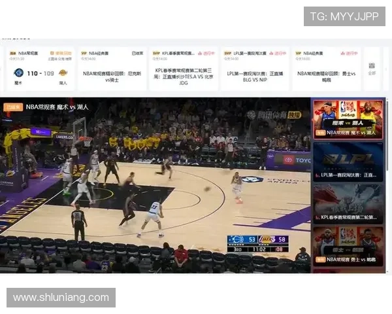Open the 尼克斯vs骑士 NBA replay card
The width and height of the screenshot is (392, 314).
click(112, 69)
